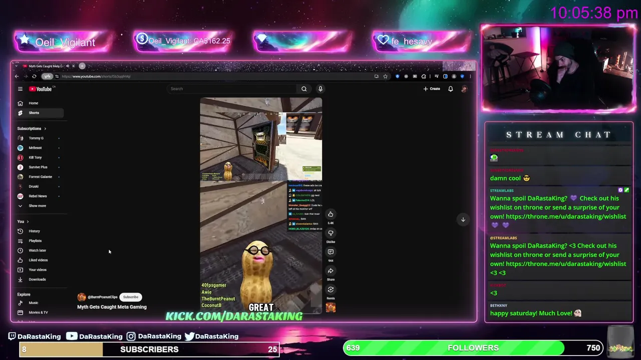Open Playlists in the sidebar
The image size is (641, 360).
(39, 241)
